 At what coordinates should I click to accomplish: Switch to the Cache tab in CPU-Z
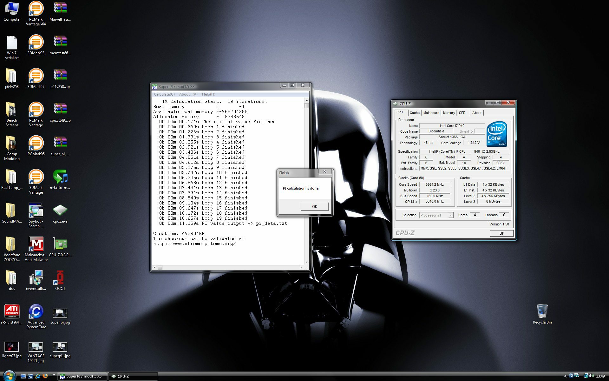click(414, 113)
